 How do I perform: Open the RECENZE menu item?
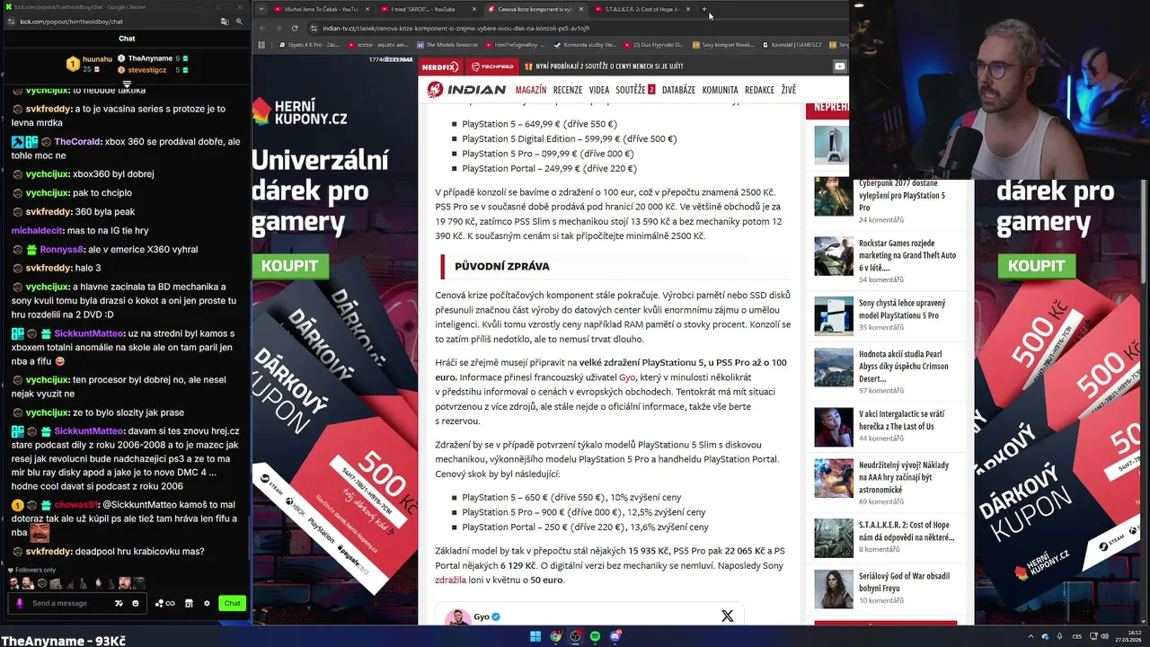[568, 90]
